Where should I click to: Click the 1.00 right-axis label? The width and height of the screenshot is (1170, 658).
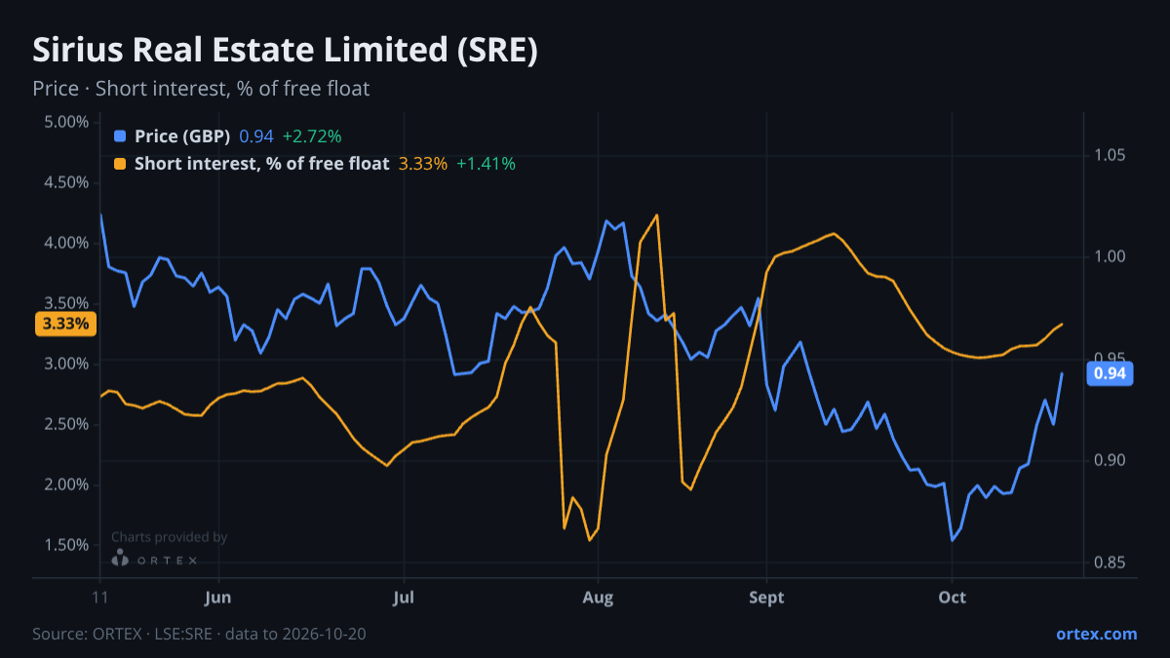coord(1111,256)
